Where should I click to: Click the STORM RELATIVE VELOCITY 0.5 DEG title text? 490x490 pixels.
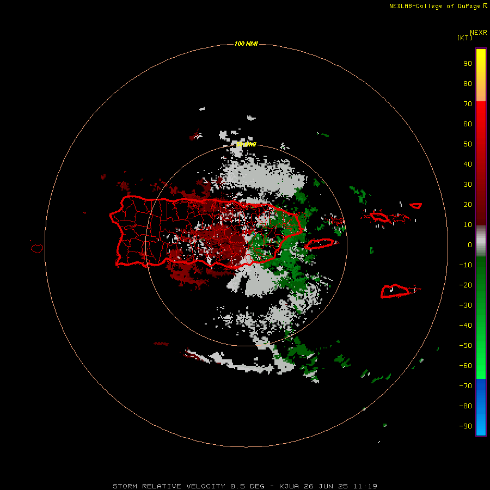188,486
